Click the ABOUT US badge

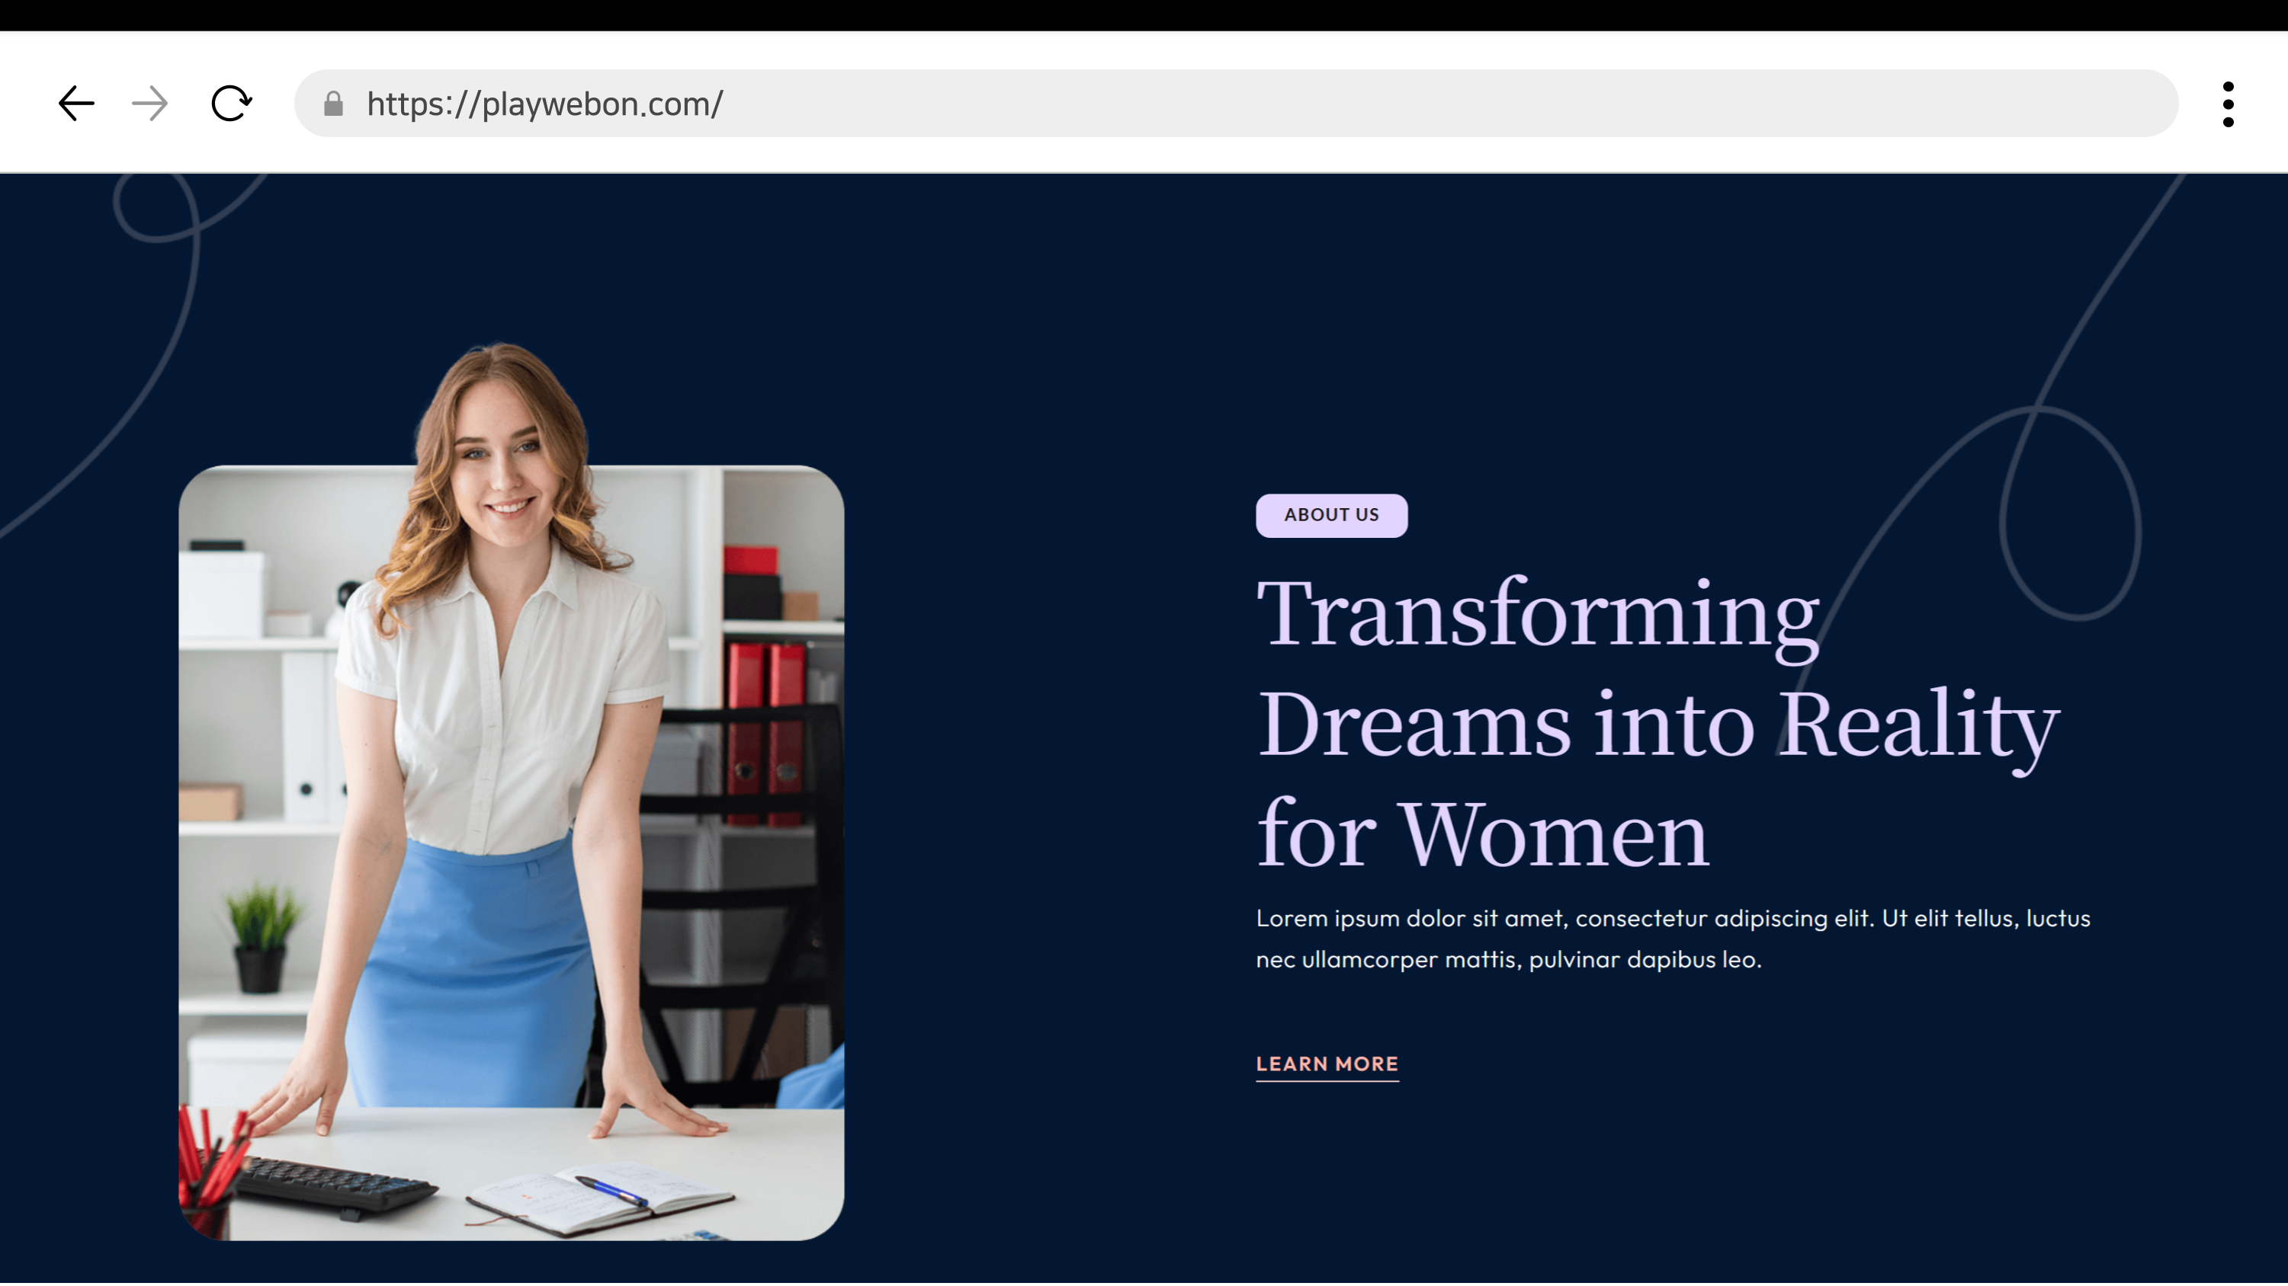[1330, 516]
